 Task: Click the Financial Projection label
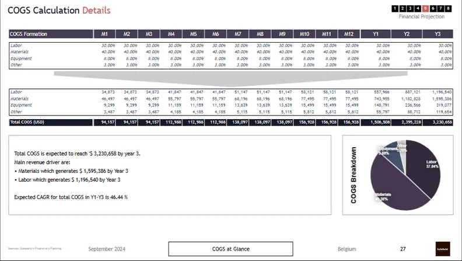pos(421,17)
